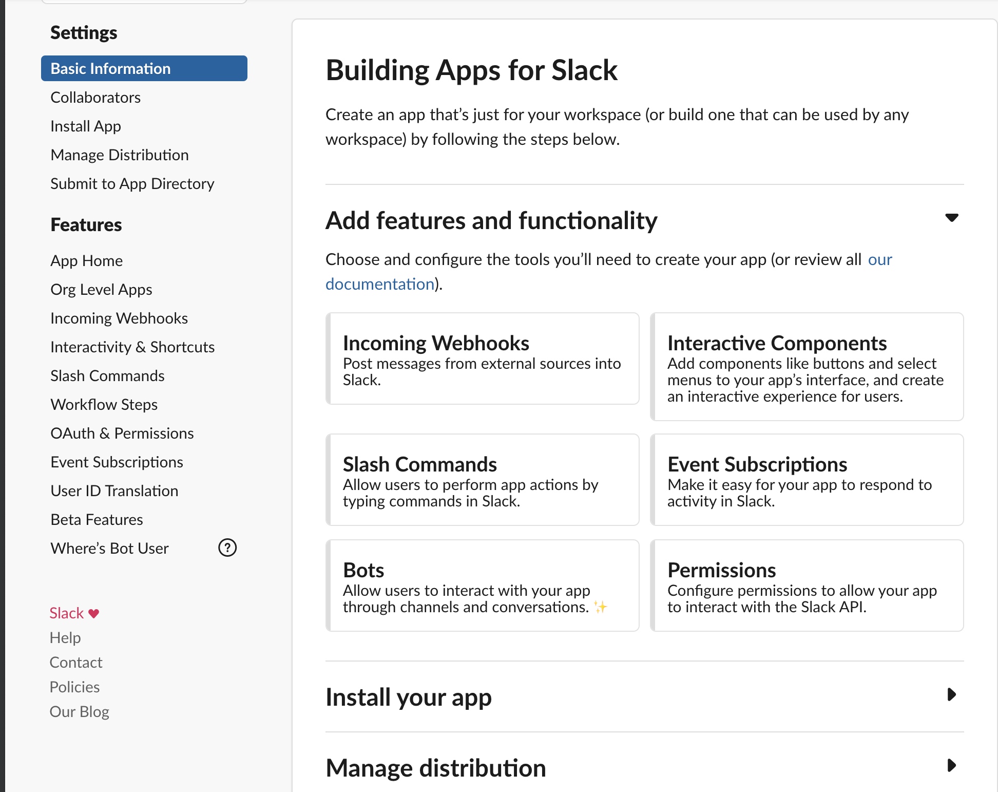Open the Slash Commands sidebar item

(x=107, y=376)
